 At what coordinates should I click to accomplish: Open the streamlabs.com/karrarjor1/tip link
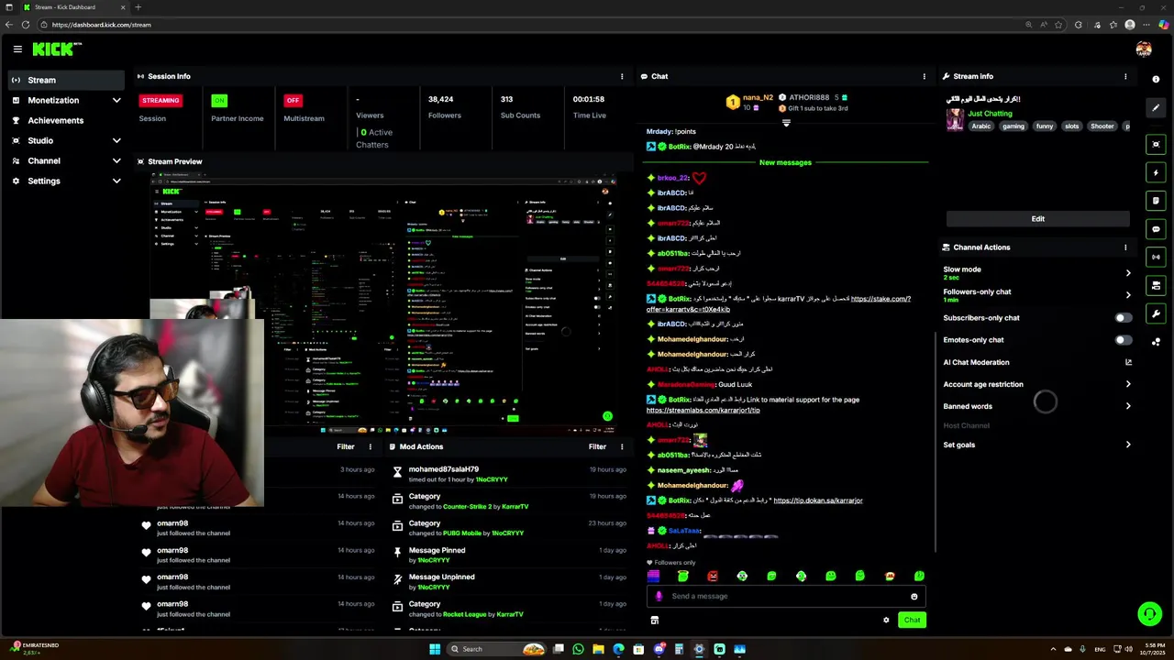[703, 411]
